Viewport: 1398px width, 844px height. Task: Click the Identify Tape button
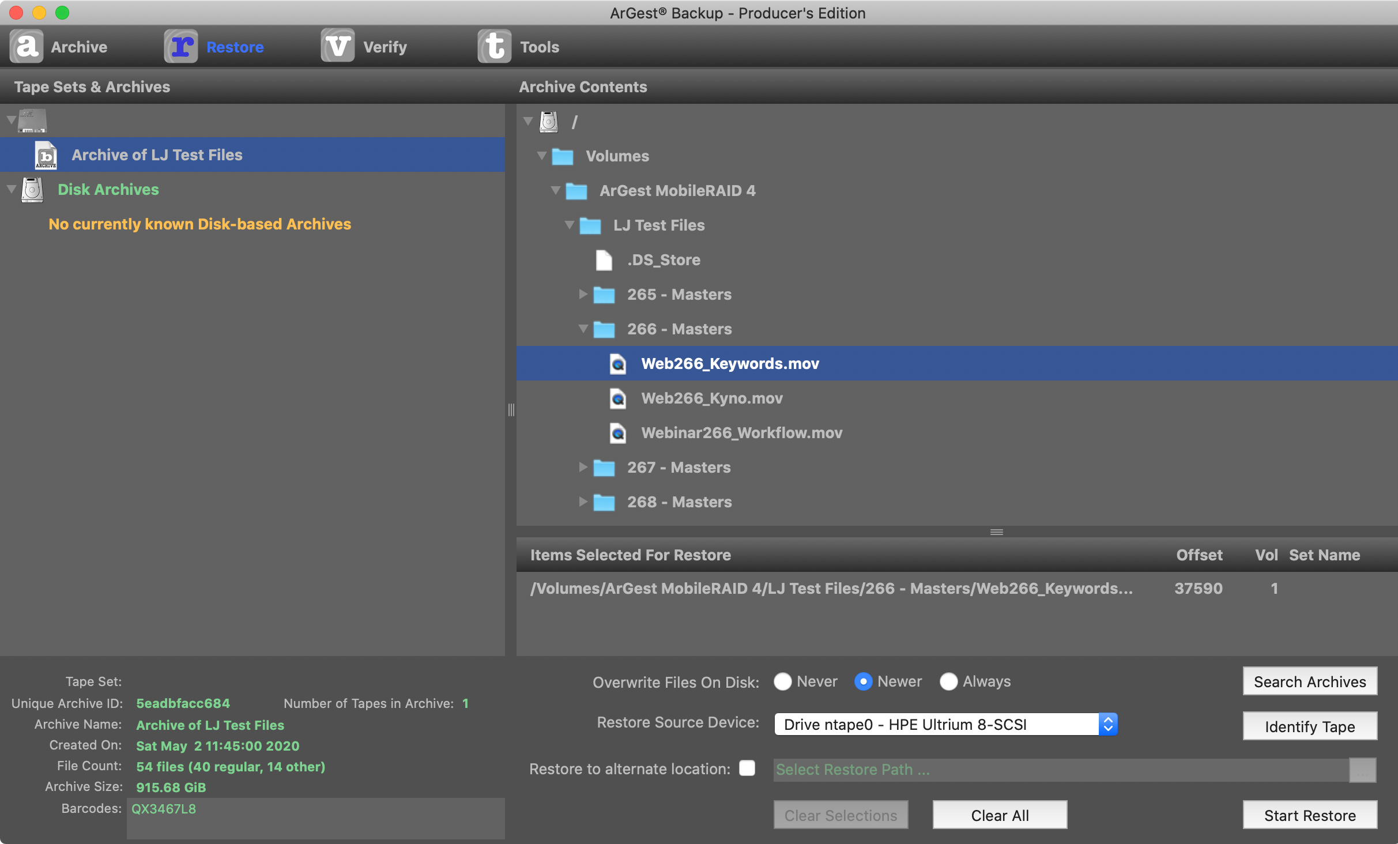1310,726
